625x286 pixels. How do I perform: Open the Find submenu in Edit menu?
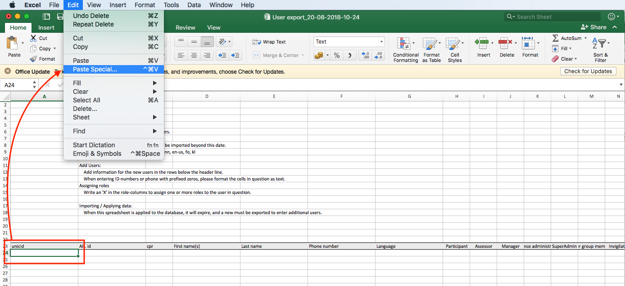(114, 131)
